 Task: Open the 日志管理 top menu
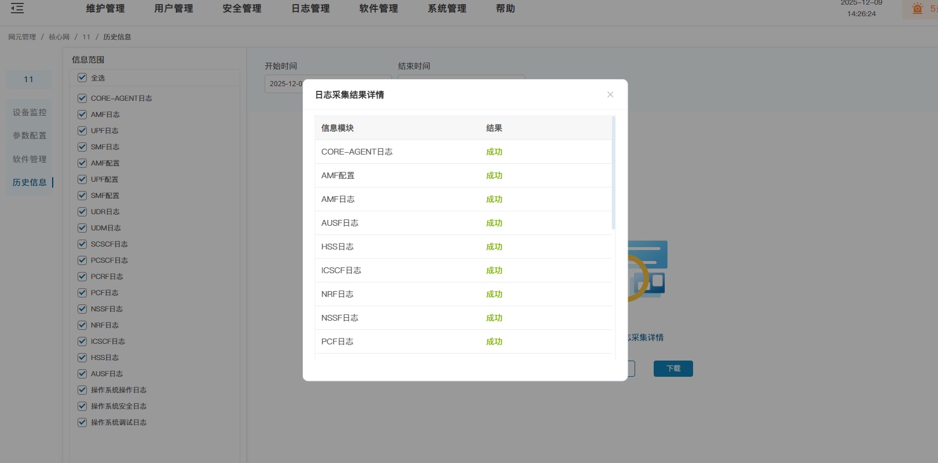coord(310,9)
